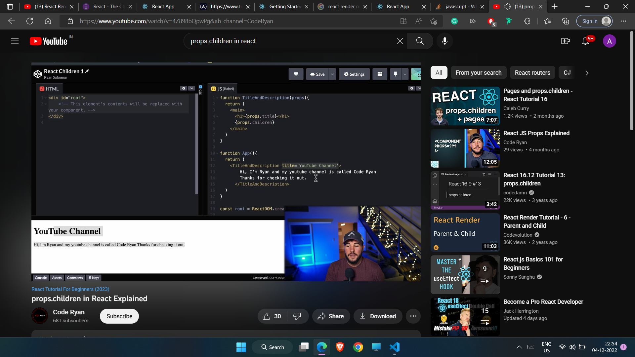Screen dimensions: 635x357
Task: Switch to the Getting Started tab
Action: pyautogui.click(x=284, y=7)
